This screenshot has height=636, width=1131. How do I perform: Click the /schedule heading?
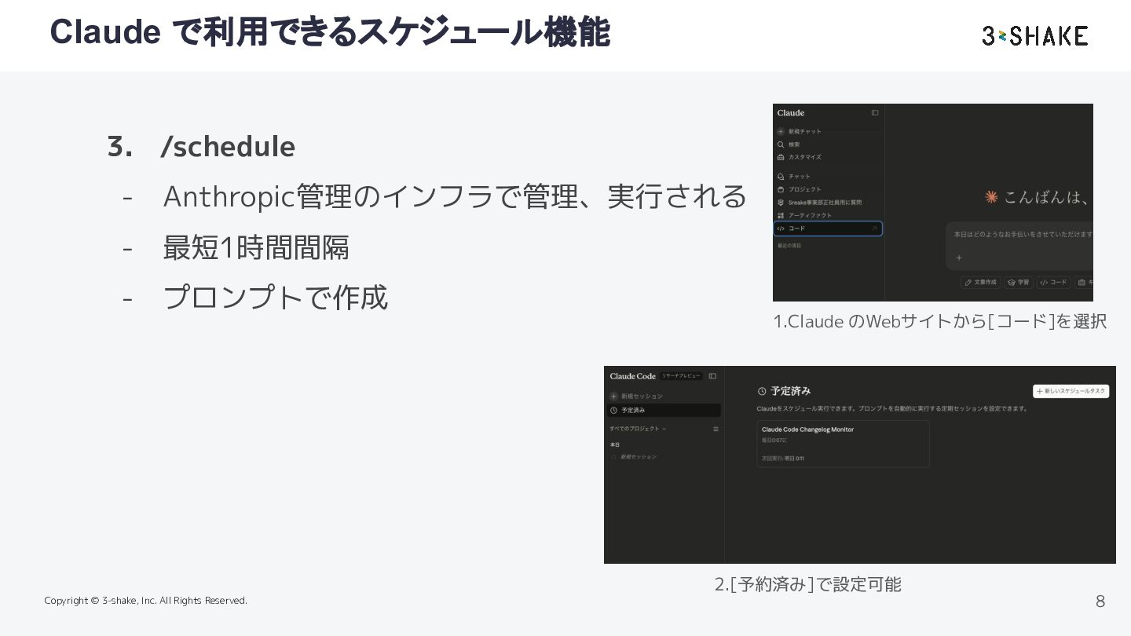pos(228,147)
